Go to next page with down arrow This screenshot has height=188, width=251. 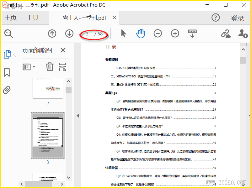pos(69,34)
